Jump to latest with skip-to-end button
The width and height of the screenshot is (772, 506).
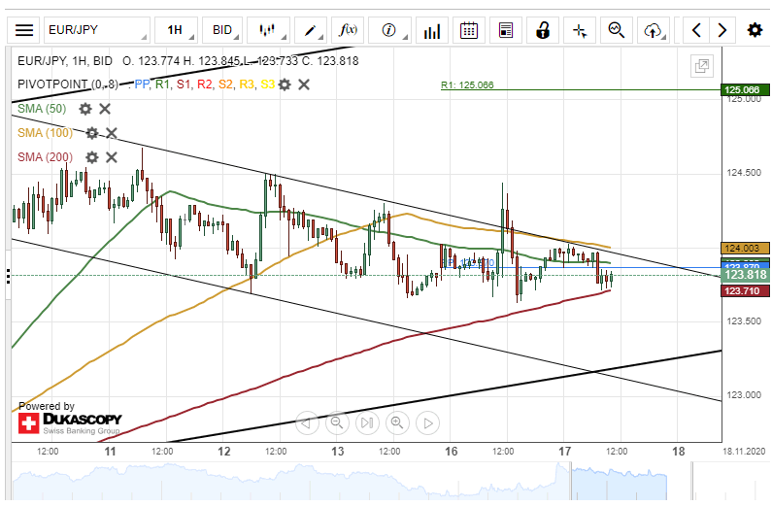pyautogui.click(x=367, y=422)
